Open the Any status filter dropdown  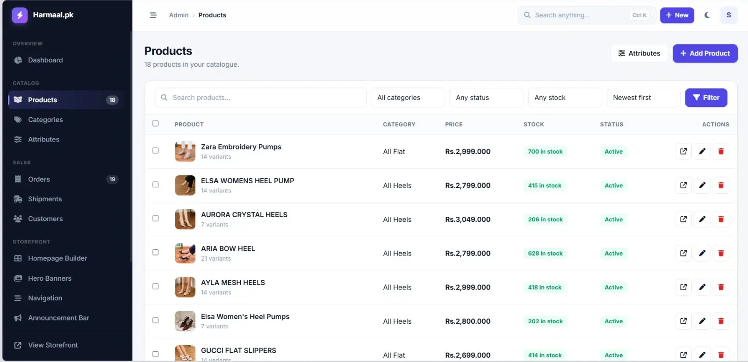coord(486,98)
